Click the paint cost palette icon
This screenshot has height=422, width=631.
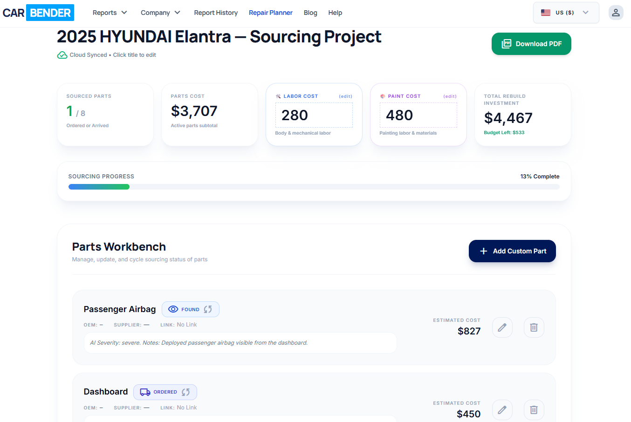383,96
